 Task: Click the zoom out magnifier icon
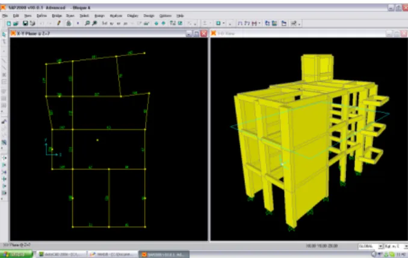(94, 23)
